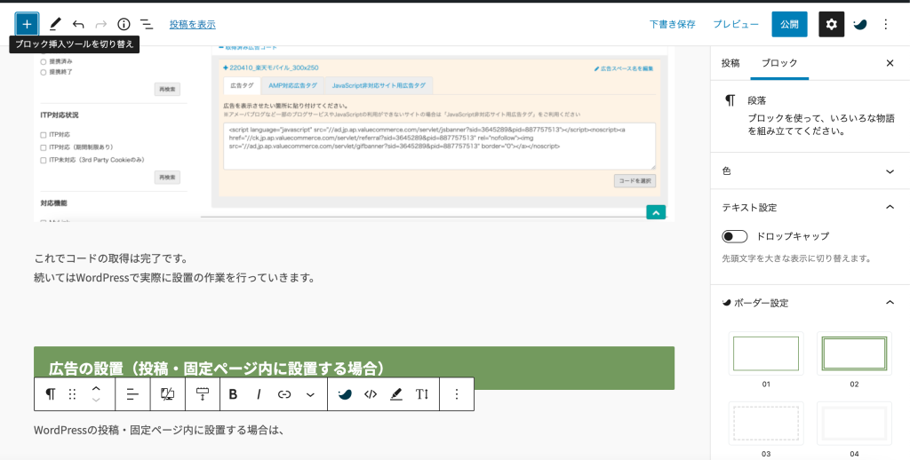Image resolution: width=910 pixels, height=460 pixels.
Task: Click the 投稿を表示 link
Action: (193, 24)
